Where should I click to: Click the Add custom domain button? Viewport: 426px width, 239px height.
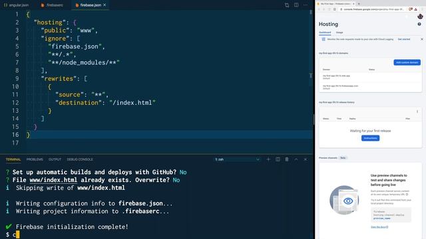pyautogui.click(x=407, y=62)
